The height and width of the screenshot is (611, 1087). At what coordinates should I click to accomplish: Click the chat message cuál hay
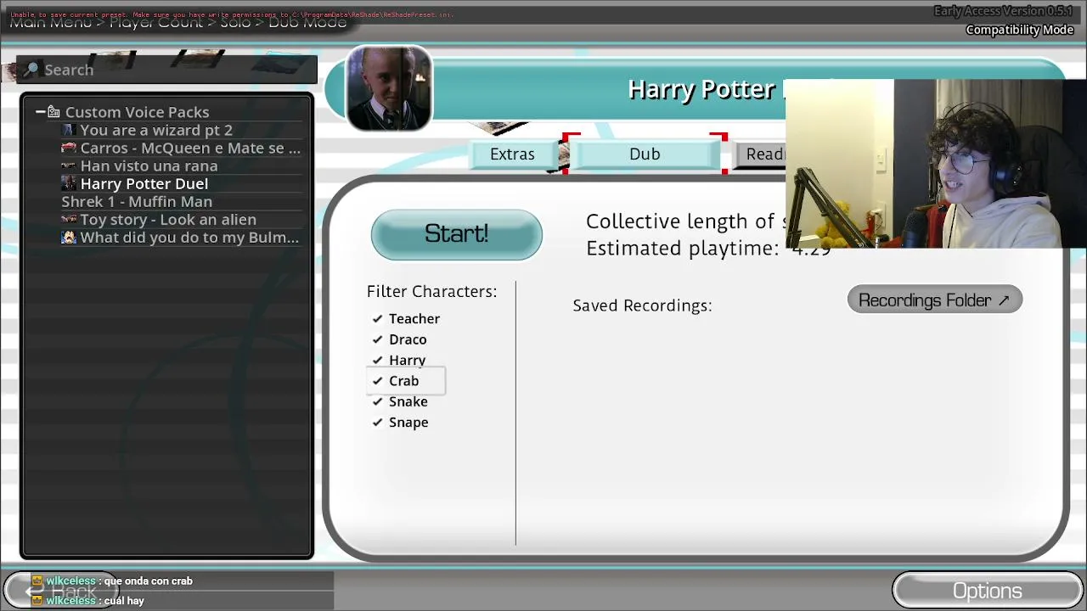coord(124,601)
